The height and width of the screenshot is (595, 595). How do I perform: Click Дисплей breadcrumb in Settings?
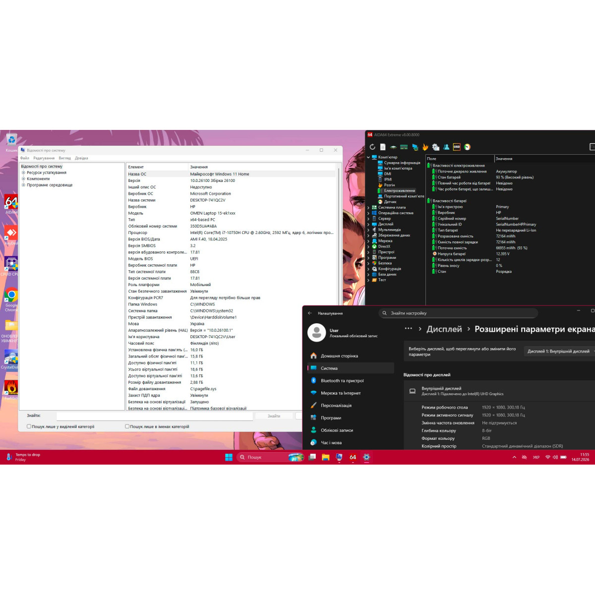click(444, 329)
